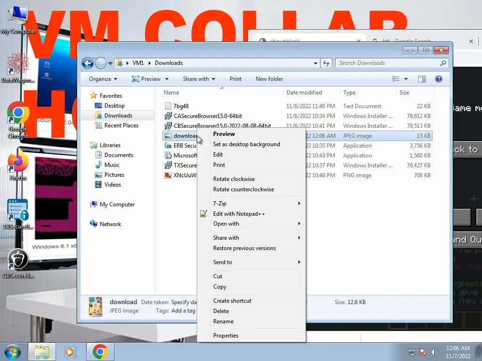Select XNcUuW PNG image icon
The width and height of the screenshot is (482, 361).
[168, 175]
